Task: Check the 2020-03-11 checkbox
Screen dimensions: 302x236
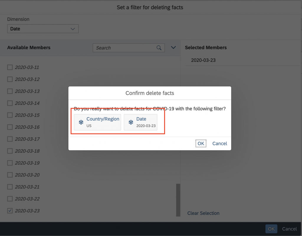Action: click(x=10, y=67)
